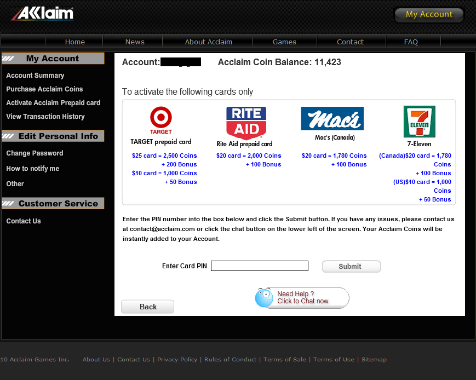476x380 pixels.
Task: Click Rite Aid $20 card = 2,000 Coins
Action: [249, 156]
